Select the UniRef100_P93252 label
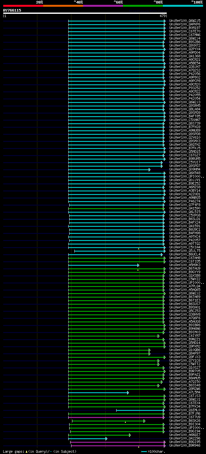This screenshot has width=206, height=454. 185,88
